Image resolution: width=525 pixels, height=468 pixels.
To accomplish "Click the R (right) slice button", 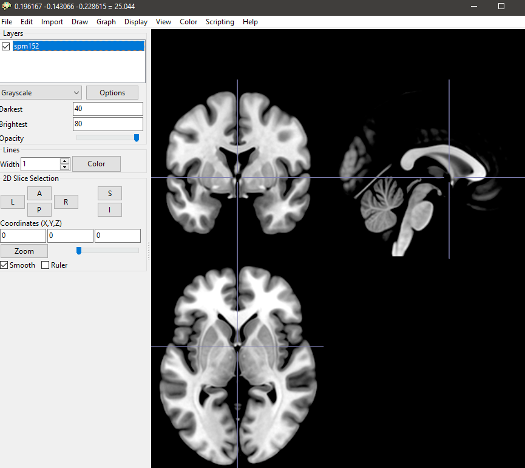I will 66,202.
